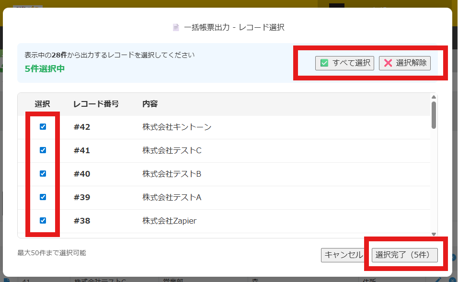Click the scroll up arrow of record list
The height and width of the screenshot is (282, 458).
tap(434, 97)
